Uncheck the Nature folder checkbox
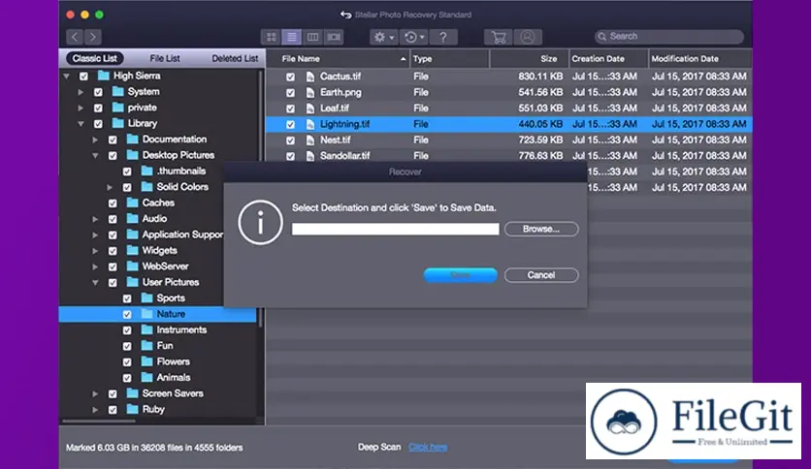 [x=127, y=314]
